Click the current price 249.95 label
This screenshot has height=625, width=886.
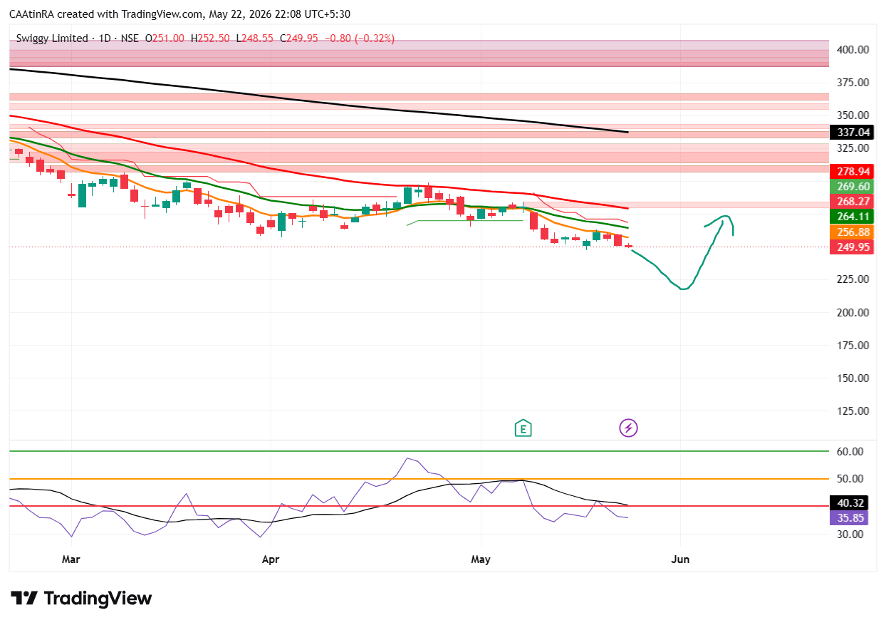(x=853, y=247)
